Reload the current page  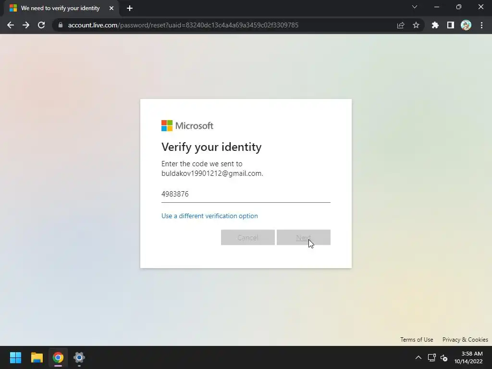[x=41, y=25]
